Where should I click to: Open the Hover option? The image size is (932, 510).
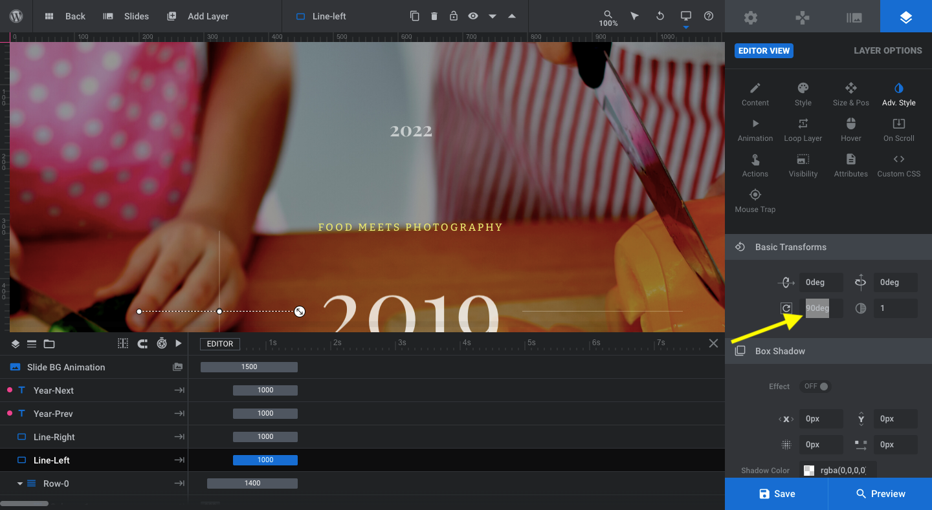(851, 130)
